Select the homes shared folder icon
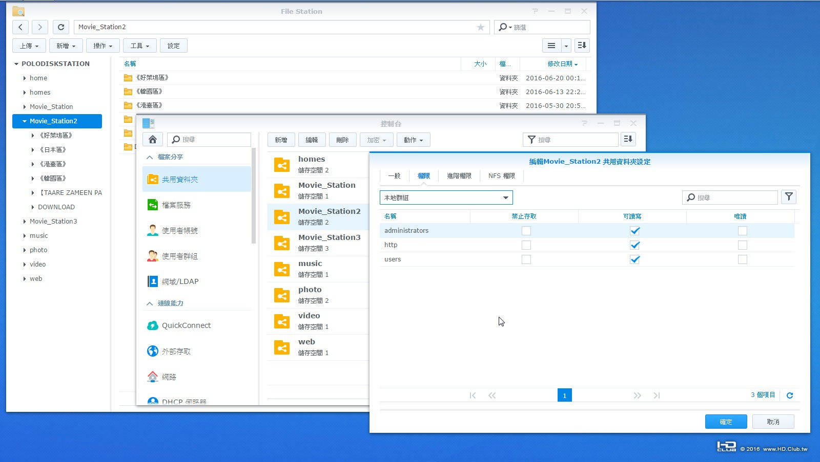 [x=282, y=165]
